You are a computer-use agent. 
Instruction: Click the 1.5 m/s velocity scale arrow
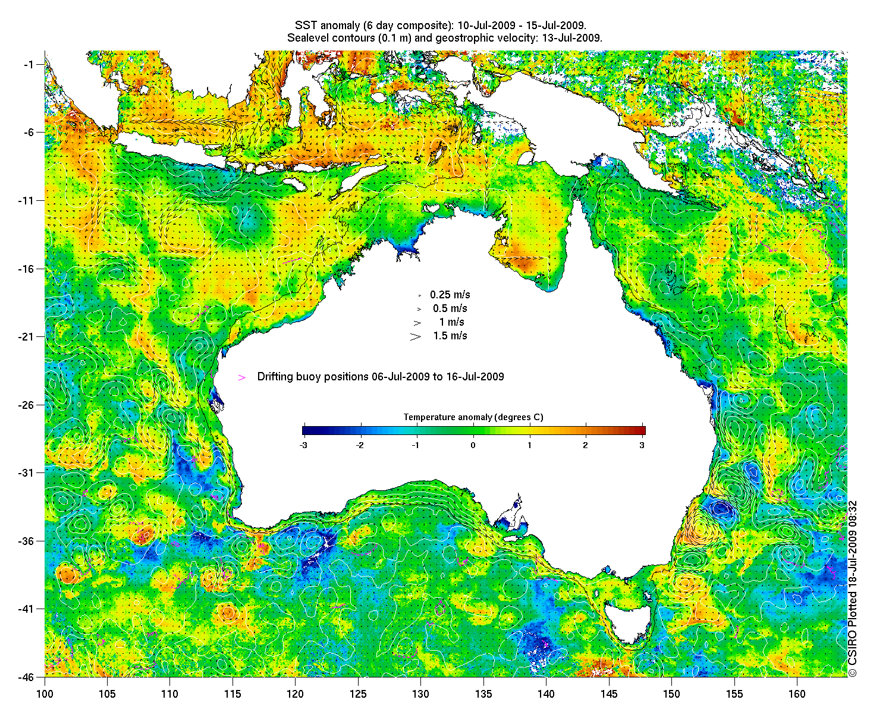tap(416, 336)
